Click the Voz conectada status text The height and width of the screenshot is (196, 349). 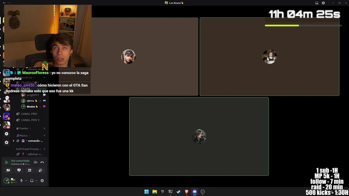20,161
